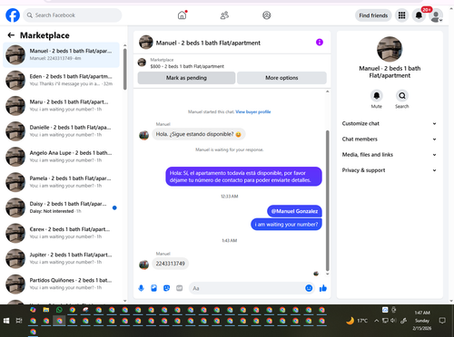Screen dimensions: 454x337
Task: Open the View buyer profile link
Action: point(253,111)
